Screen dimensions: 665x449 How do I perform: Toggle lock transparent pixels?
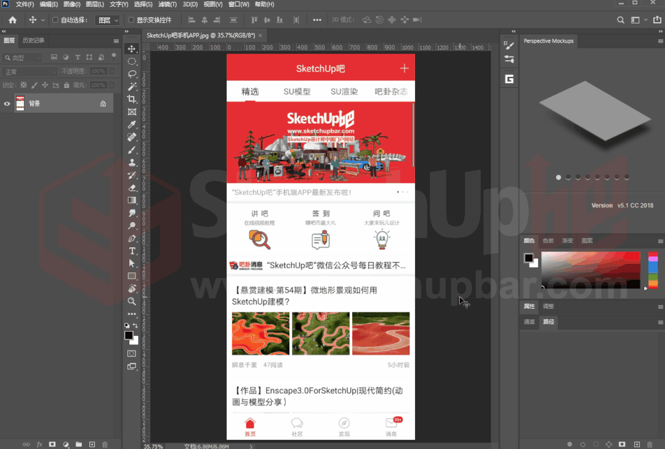click(x=24, y=85)
